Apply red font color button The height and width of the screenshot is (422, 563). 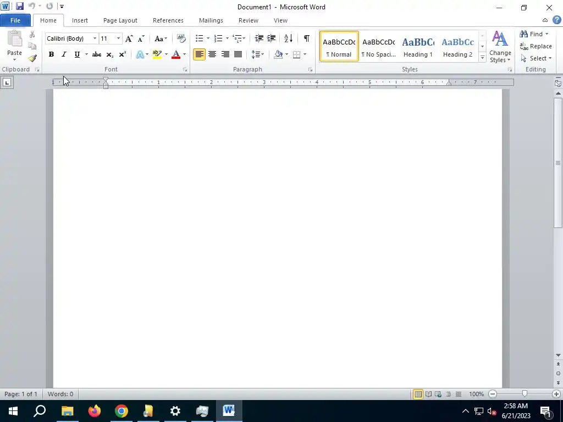[x=176, y=54]
